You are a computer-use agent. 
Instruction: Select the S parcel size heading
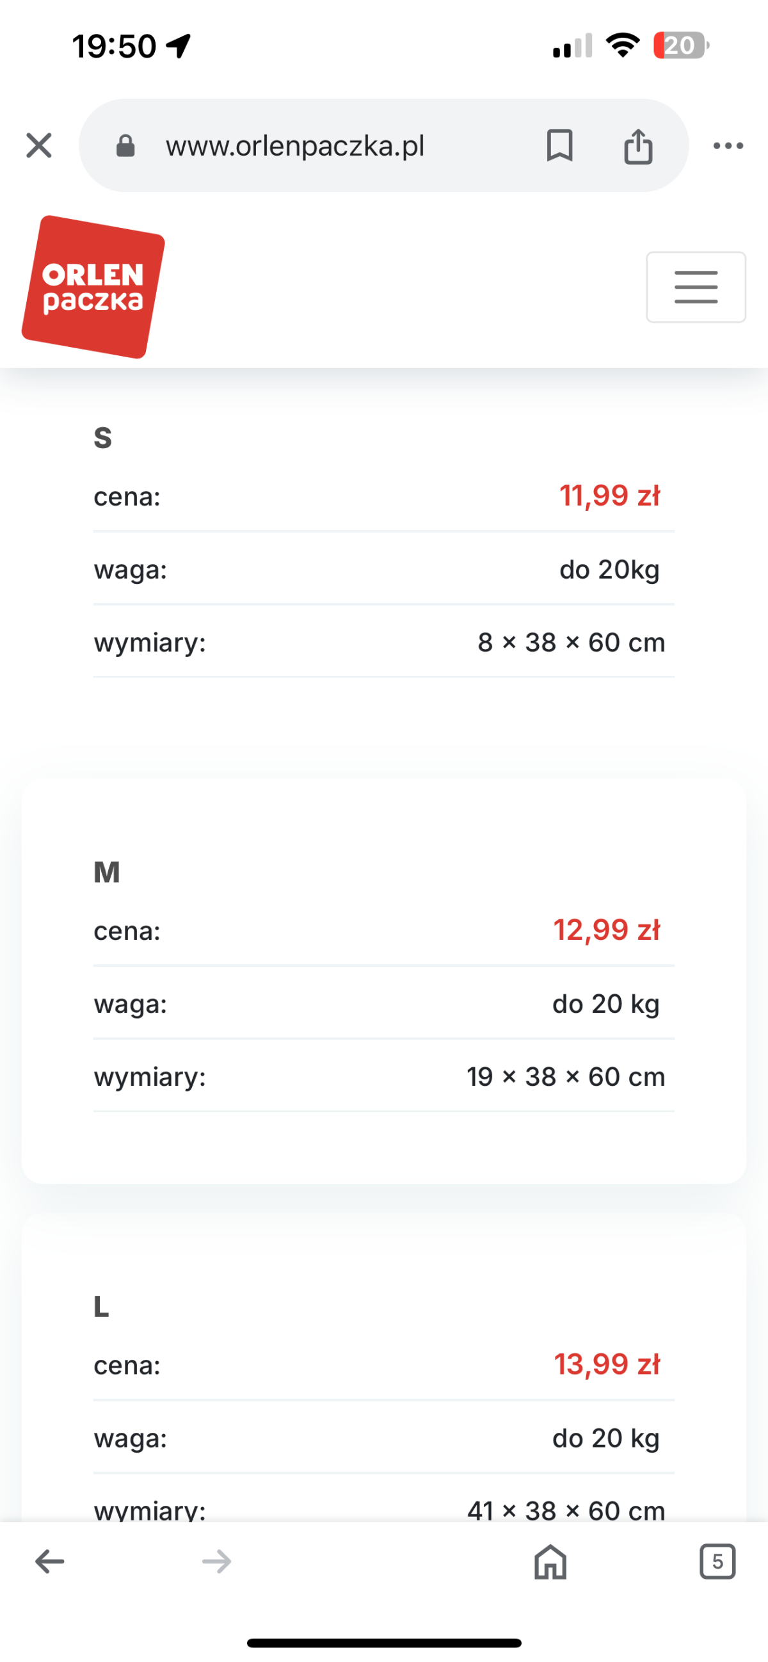[x=103, y=438]
